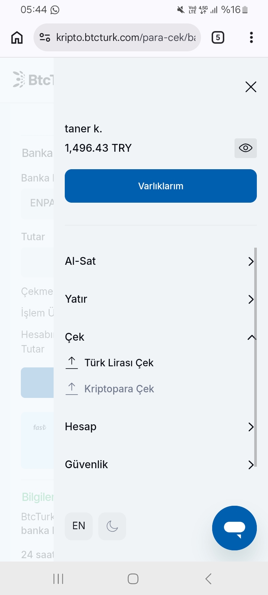Tap the site info icon in address bar
Image resolution: width=268 pixels, height=595 pixels.
[x=45, y=38]
